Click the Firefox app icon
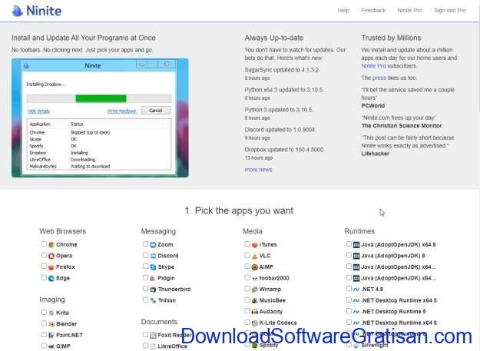Image resolution: width=480 pixels, height=351 pixels. [51, 267]
